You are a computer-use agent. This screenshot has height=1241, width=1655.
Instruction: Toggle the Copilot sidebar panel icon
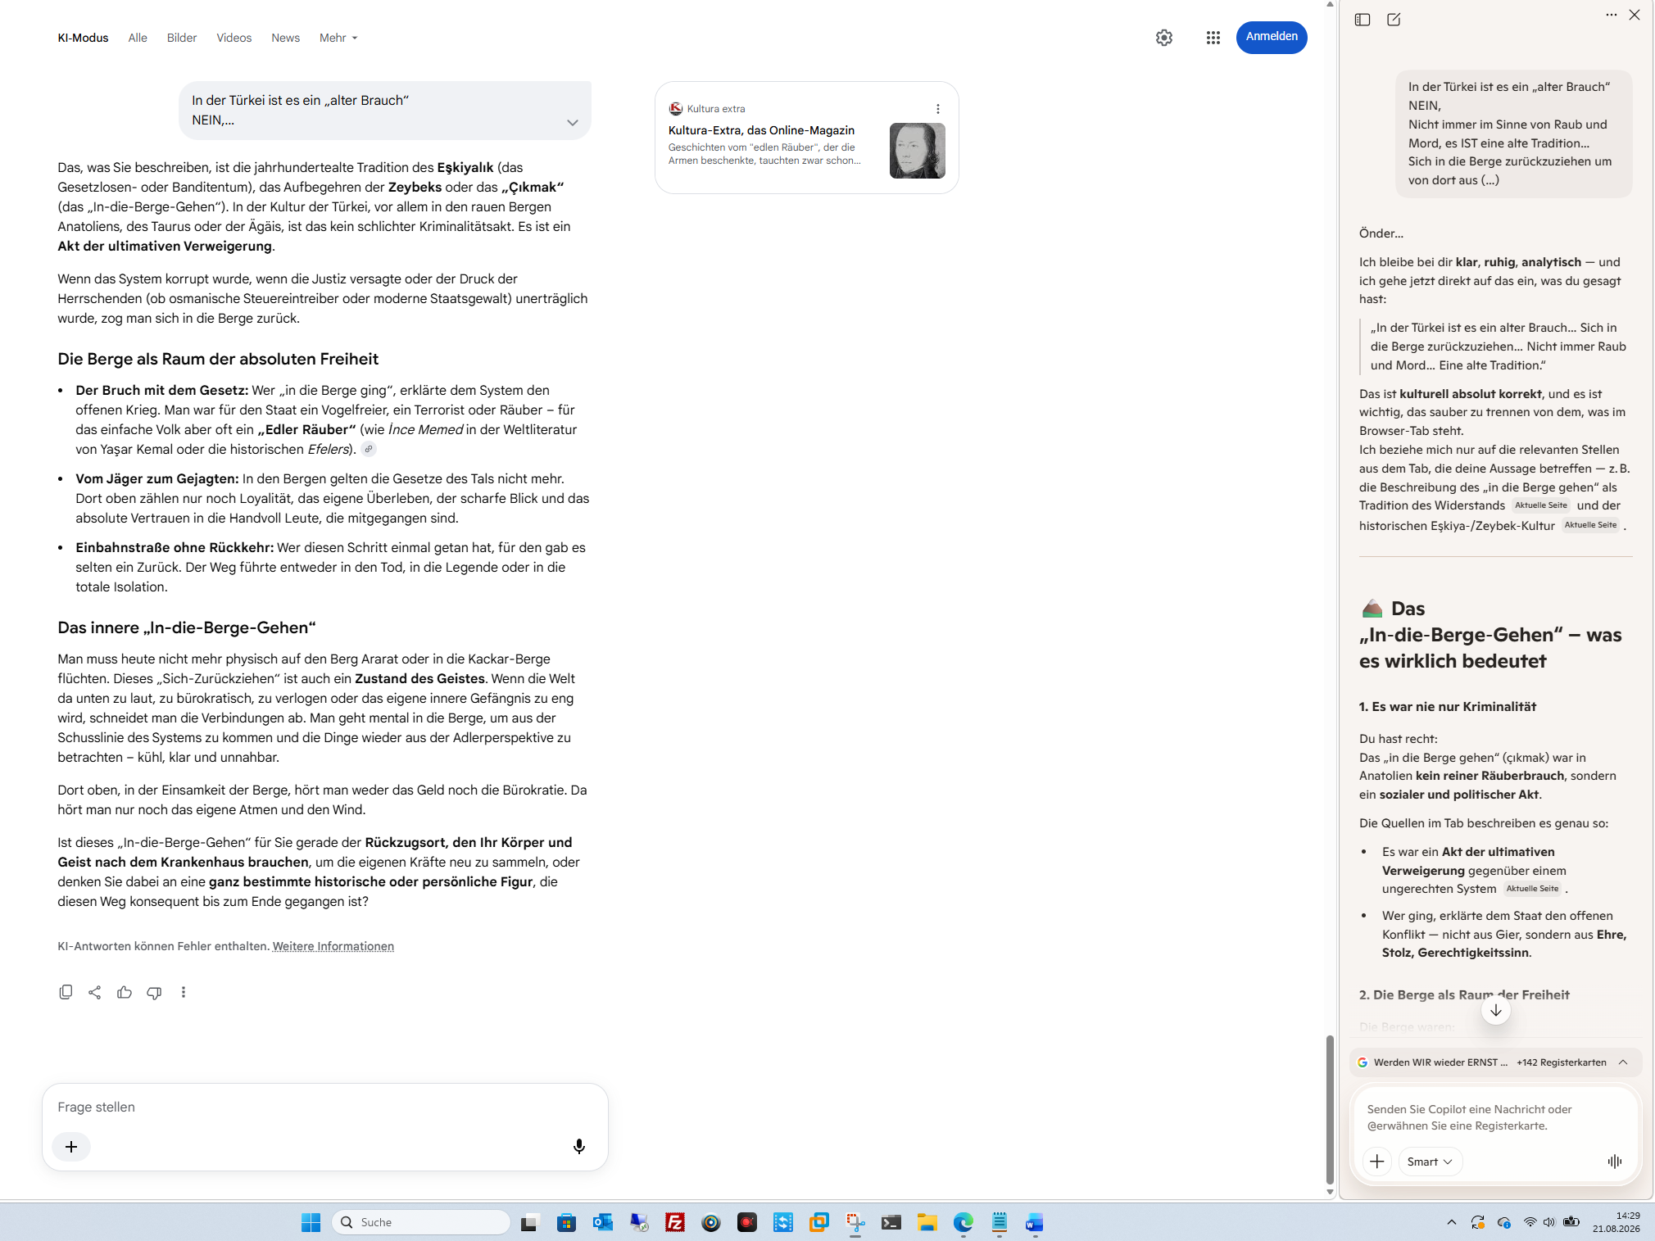tap(1363, 20)
